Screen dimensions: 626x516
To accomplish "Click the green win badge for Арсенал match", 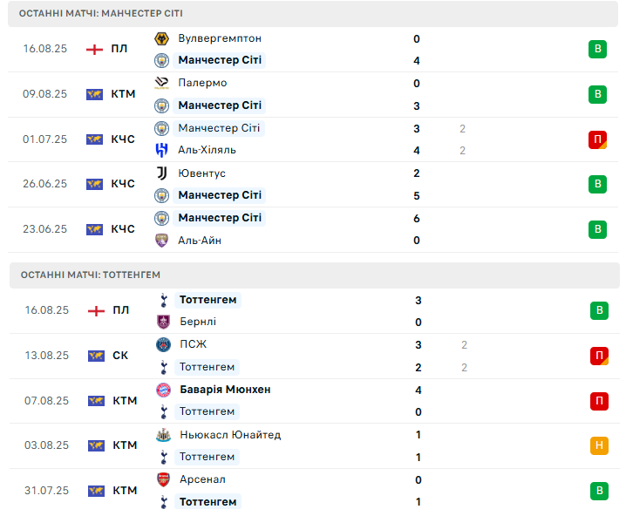I will 599,491.
